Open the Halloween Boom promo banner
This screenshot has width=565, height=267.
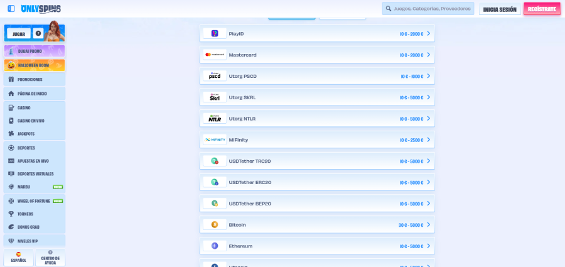click(34, 65)
